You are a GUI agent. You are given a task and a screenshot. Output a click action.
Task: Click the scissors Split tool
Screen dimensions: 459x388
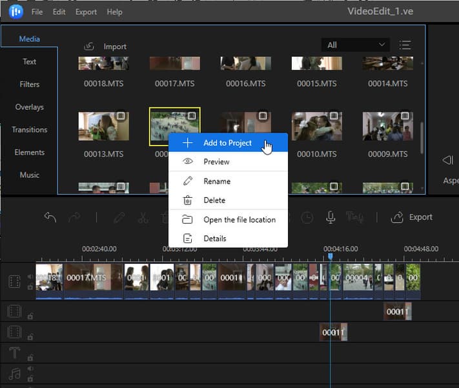(x=143, y=217)
